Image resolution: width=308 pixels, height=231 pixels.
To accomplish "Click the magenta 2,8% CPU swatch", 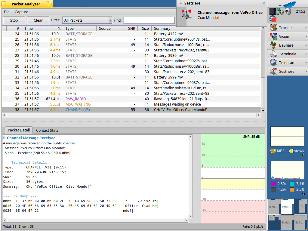I will [x=273, y=184].
